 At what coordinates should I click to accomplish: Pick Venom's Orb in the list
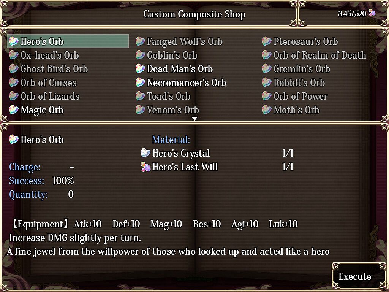tap(173, 110)
